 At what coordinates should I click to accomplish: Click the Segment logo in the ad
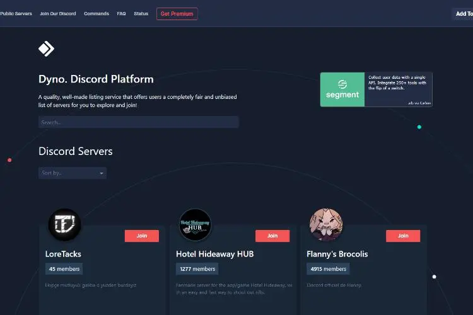342,89
